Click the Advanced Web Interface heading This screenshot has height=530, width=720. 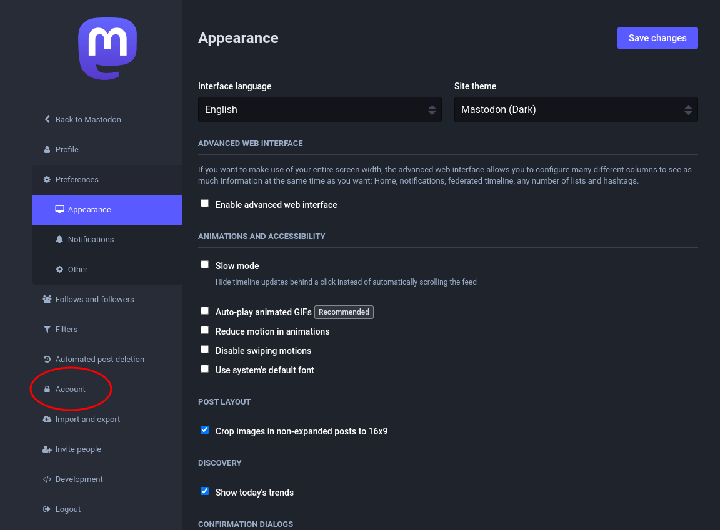click(x=250, y=144)
